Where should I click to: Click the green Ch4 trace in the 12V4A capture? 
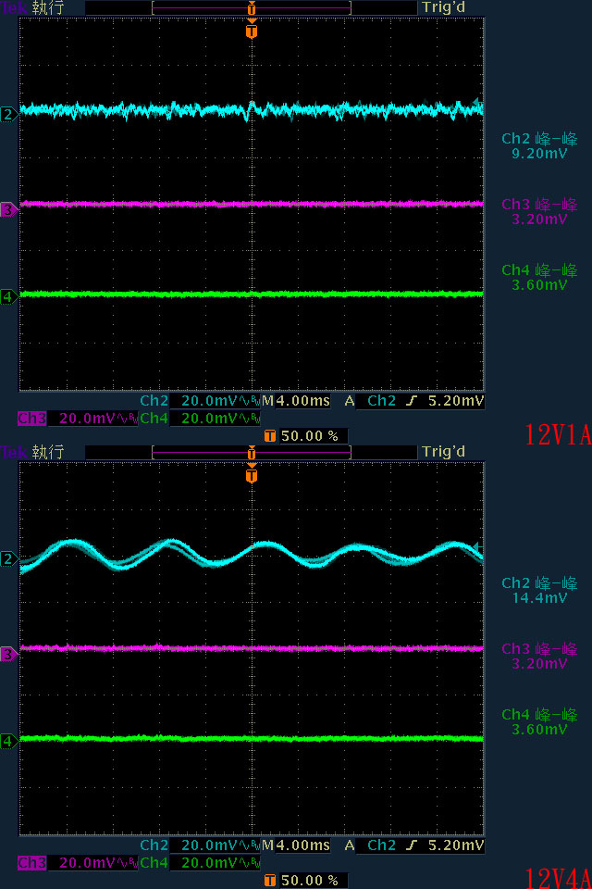252,738
